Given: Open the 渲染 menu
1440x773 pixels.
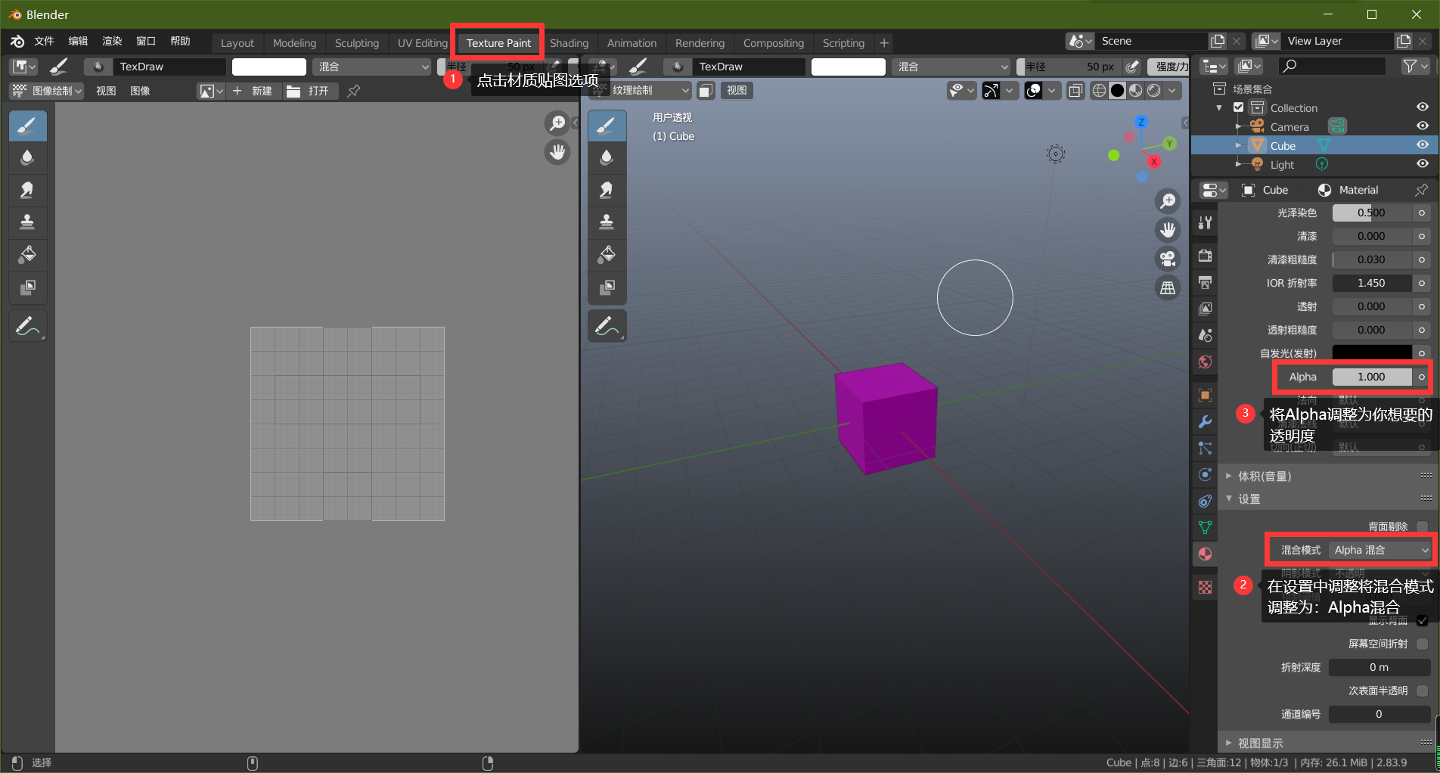Looking at the screenshot, I should click(x=112, y=41).
